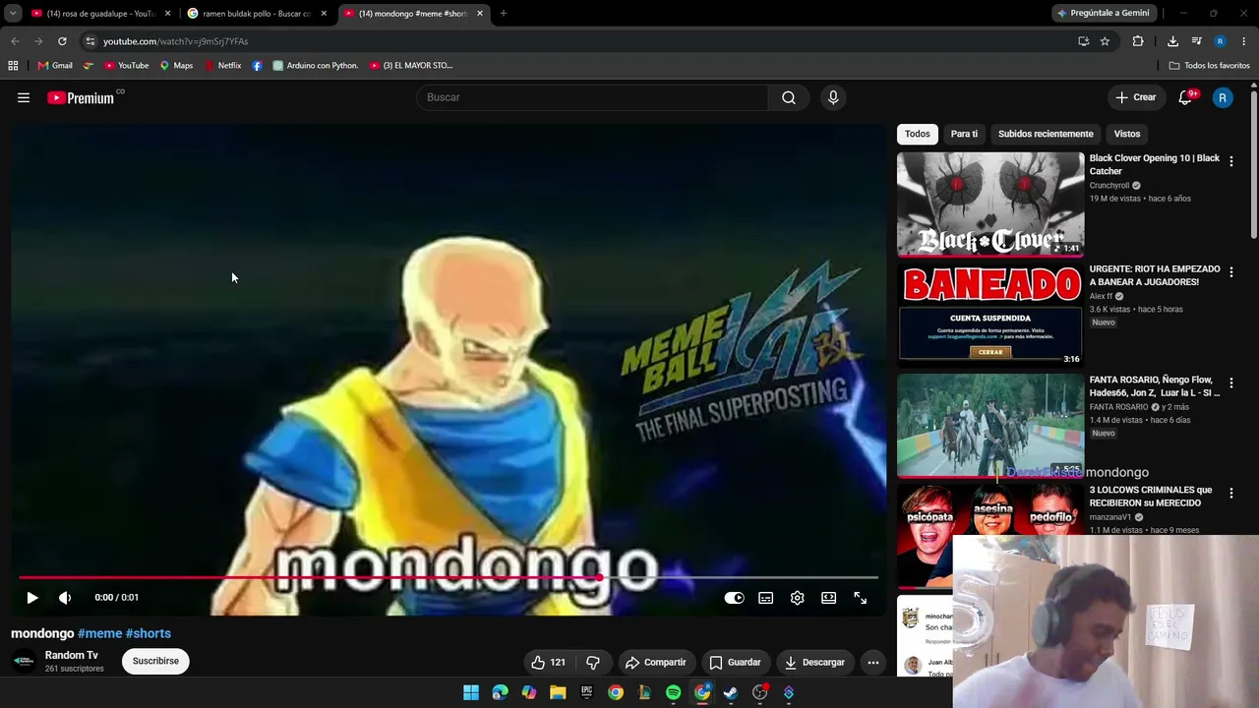Select the Todos filter chip
This screenshot has height=708, width=1259.
[x=918, y=134]
